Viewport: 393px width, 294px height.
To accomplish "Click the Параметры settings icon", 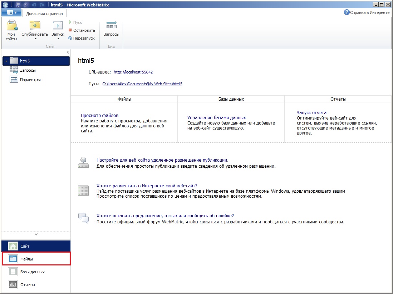I will tap(14, 80).
